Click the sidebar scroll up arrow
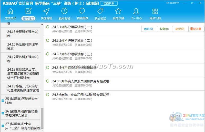Screen dimensions: 205x132 pos(42,24)
